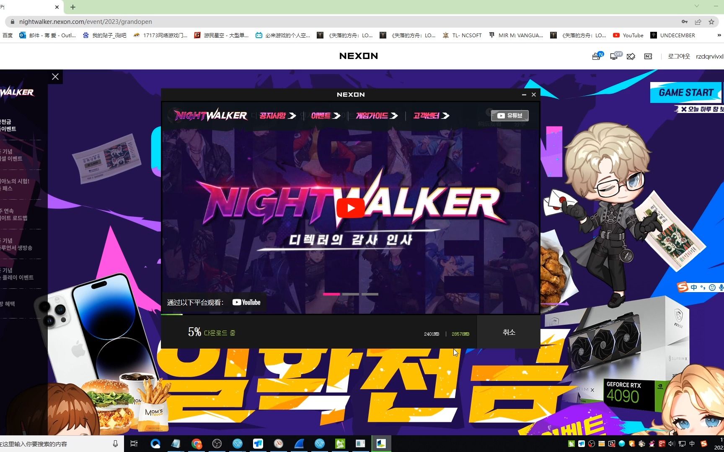The image size is (724, 452).
Task: Open the Nexon ticket coupon icon
Action: click(x=648, y=56)
